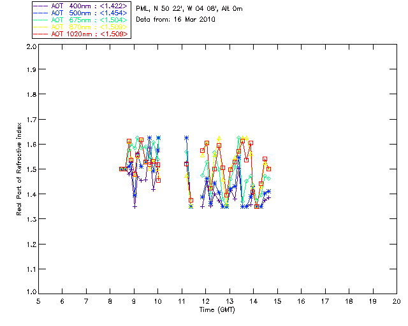Click the purple dashed line legend swatch
This screenshot has height=326, width=408.
(x=41, y=6)
